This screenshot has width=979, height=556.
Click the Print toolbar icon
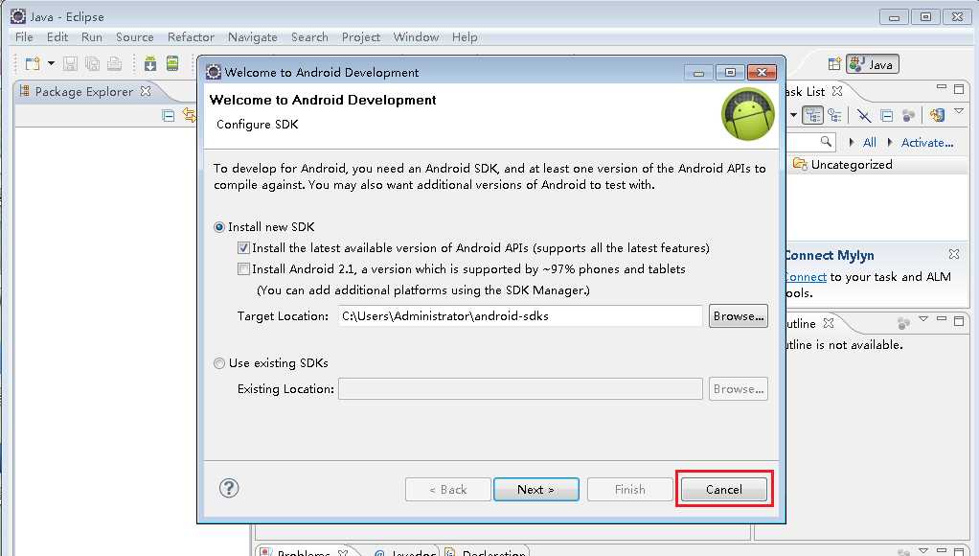click(114, 63)
